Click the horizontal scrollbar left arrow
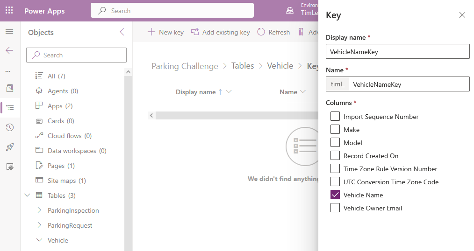 (x=151, y=115)
